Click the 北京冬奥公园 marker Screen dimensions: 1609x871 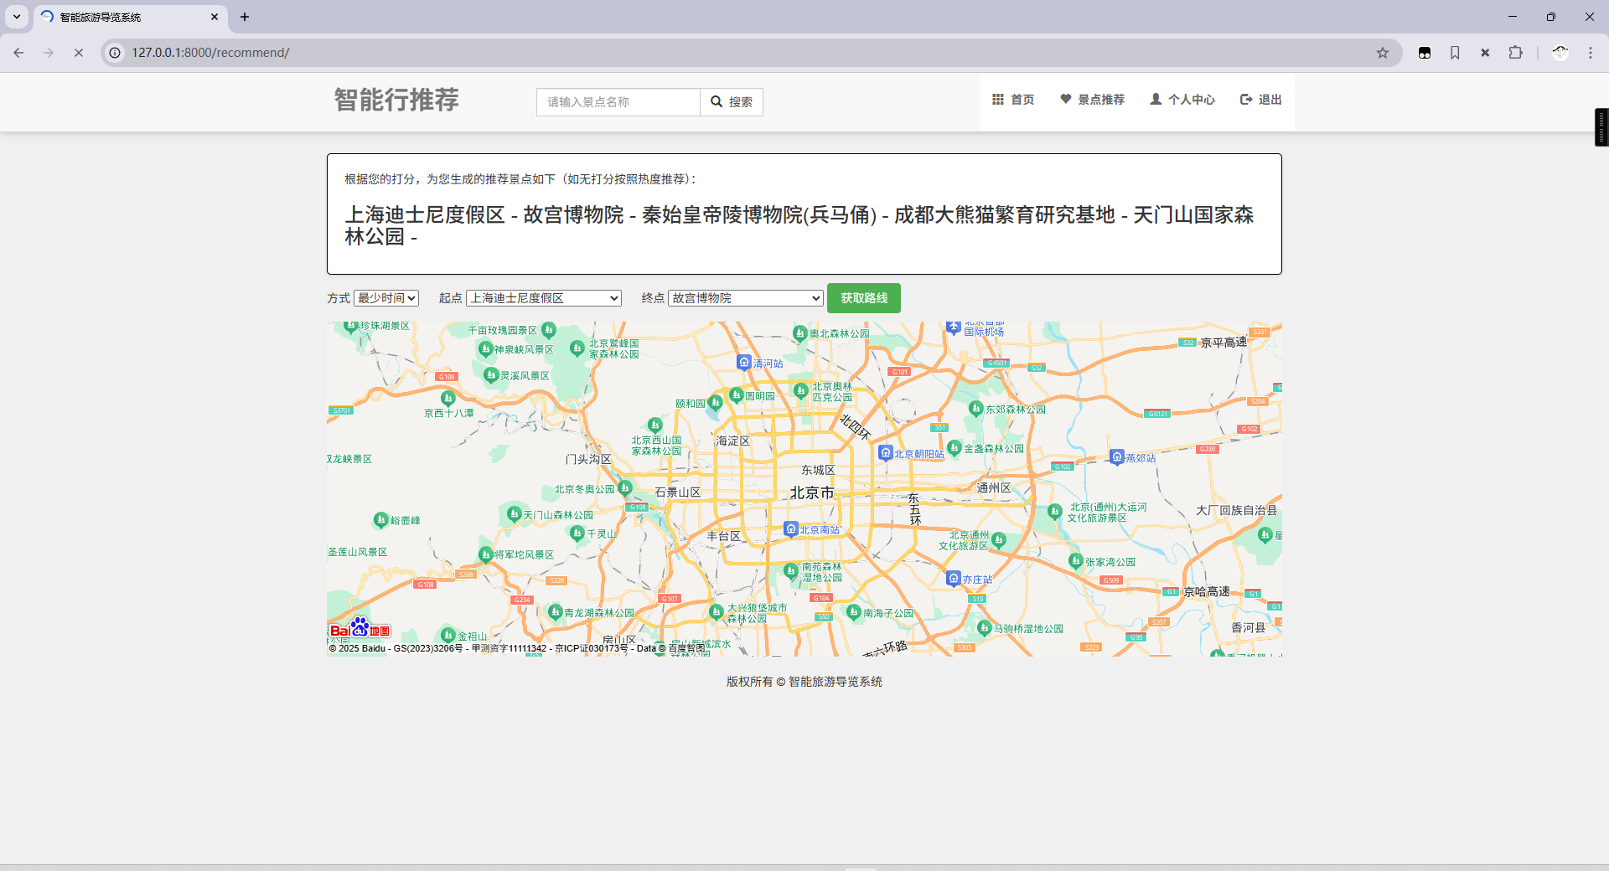624,487
